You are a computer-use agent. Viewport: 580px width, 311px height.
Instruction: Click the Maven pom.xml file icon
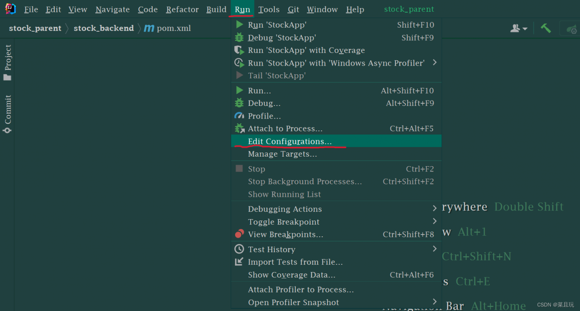[149, 28]
